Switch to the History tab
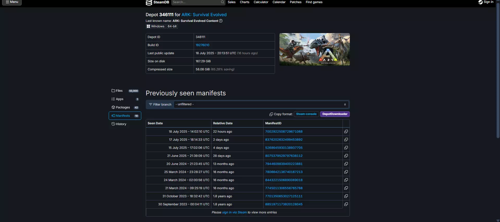The width and height of the screenshot is (500, 222). 125,124
